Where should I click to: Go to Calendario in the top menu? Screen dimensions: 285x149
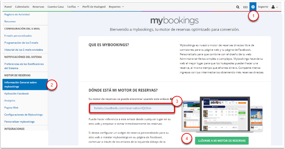pos(22,7)
